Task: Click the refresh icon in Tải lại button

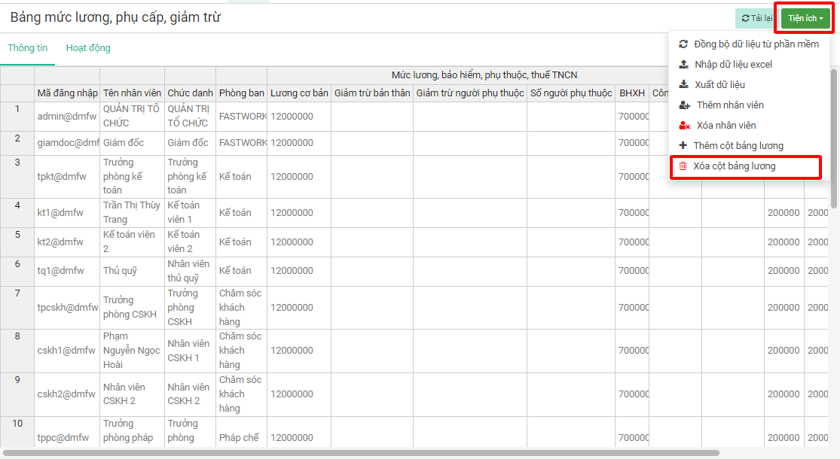Action: click(x=745, y=18)
